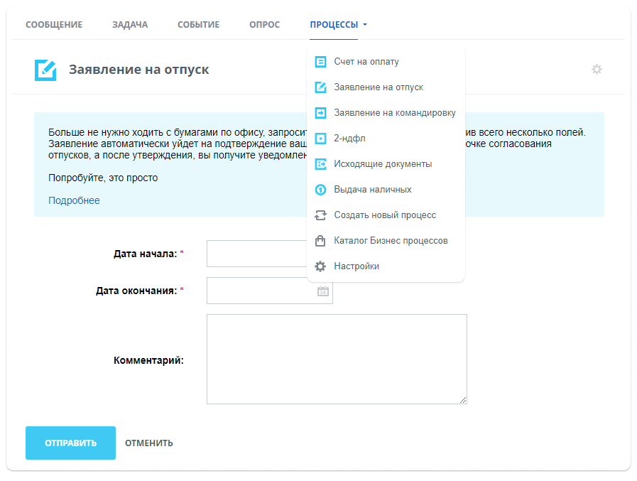Click inside the Комментарий text area
This screenshot has height=481, width=637.
(336, 358)
